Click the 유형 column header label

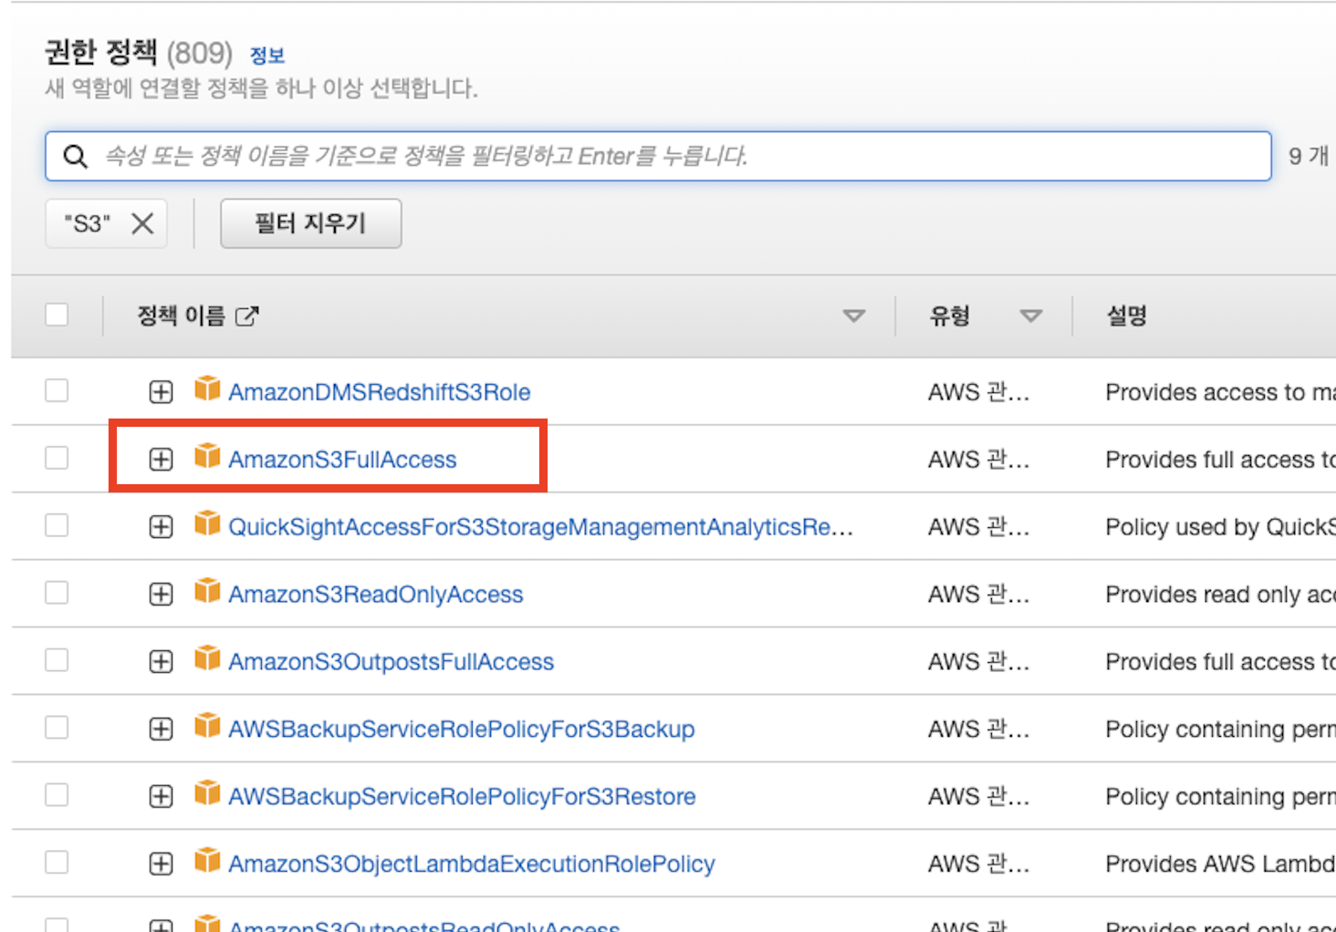(x=949, y=316)
